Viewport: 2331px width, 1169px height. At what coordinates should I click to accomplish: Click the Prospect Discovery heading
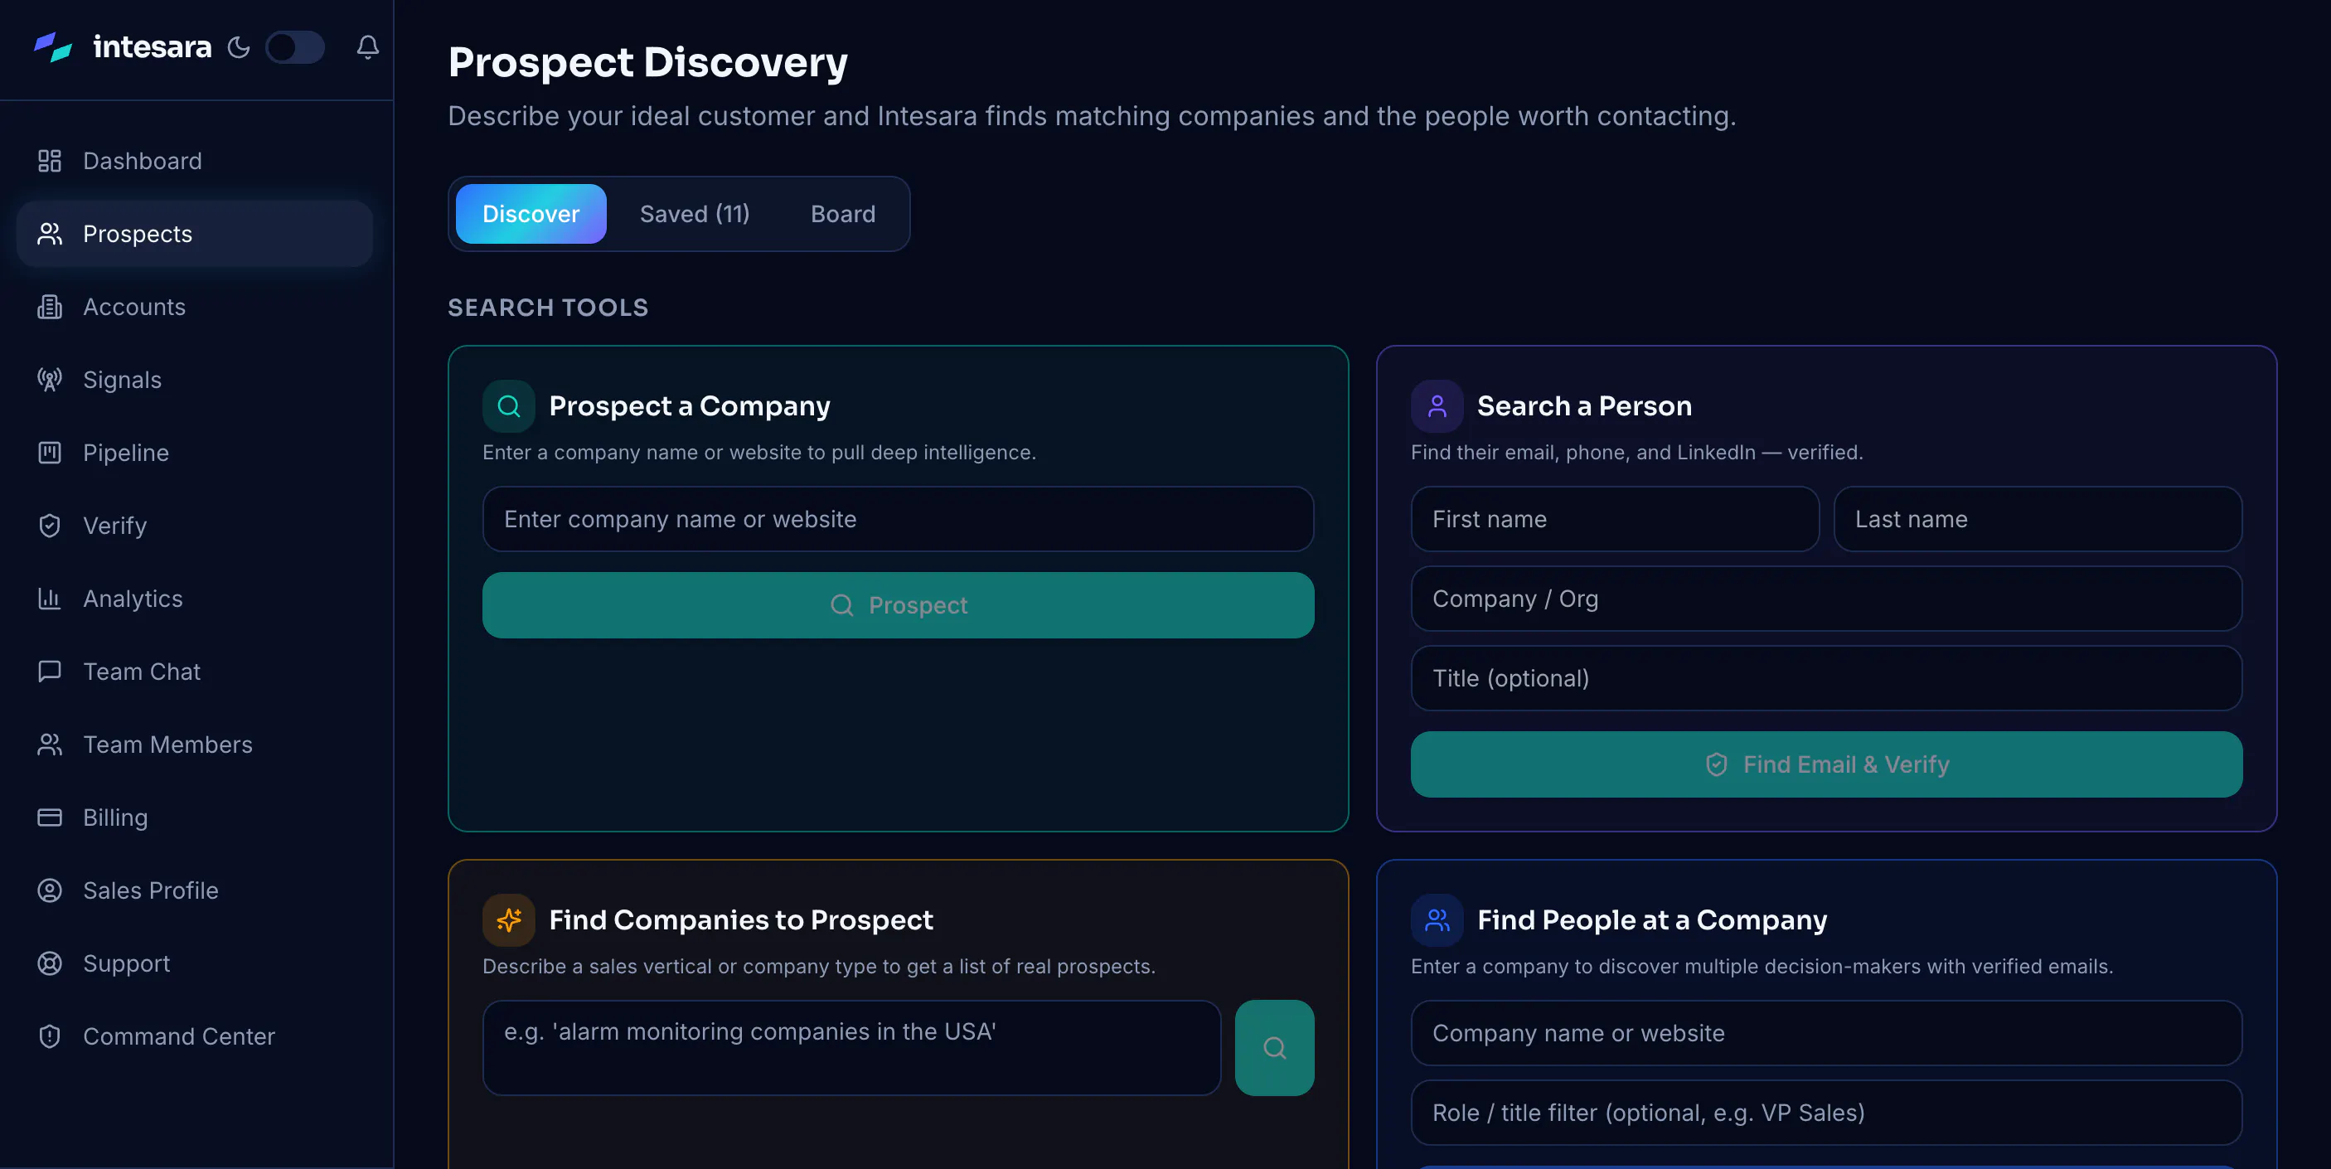648,62
